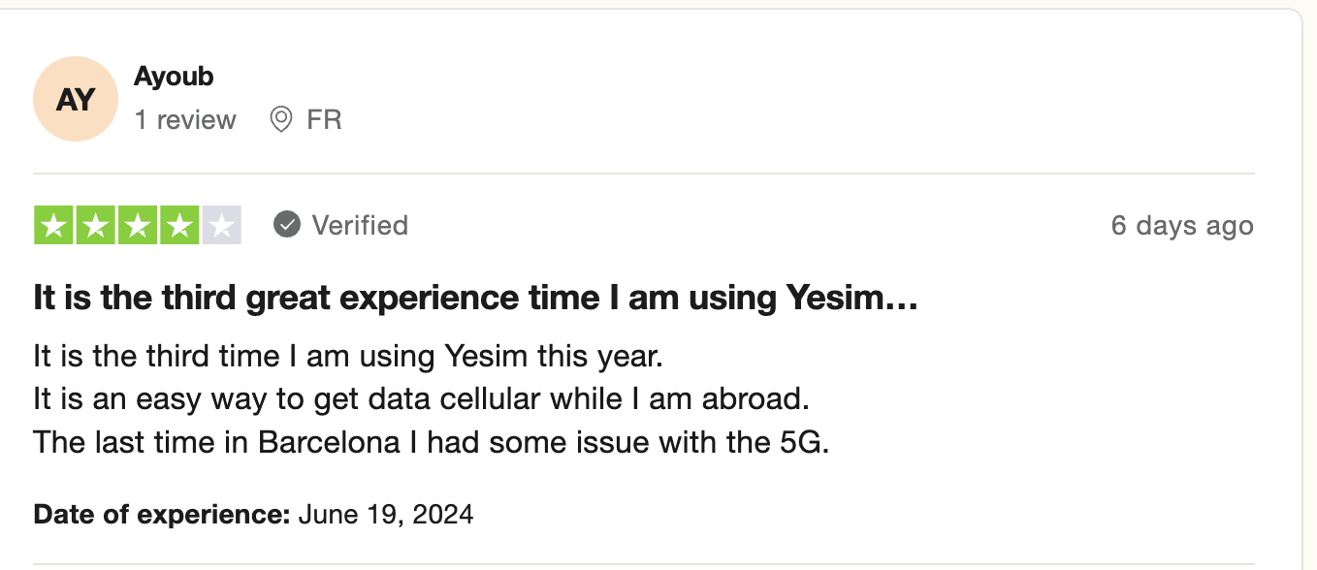Click the four-star rating bar
Viewport: 1317px width, 570px height.
[138, 225]
